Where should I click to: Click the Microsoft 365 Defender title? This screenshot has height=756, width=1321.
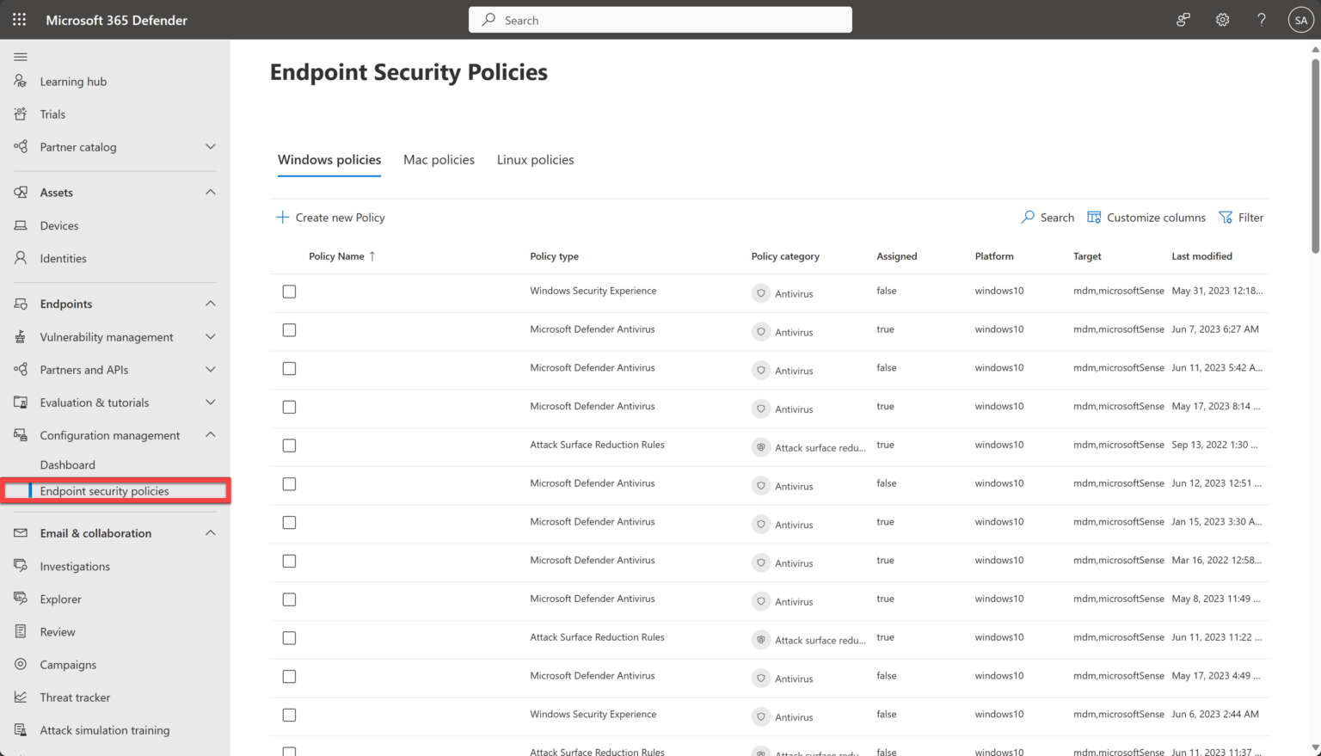[x=116, y=20]
